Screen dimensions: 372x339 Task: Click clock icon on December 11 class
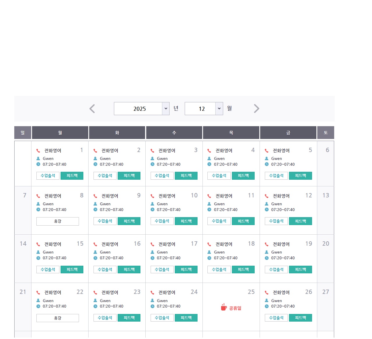tap(209, 210)
